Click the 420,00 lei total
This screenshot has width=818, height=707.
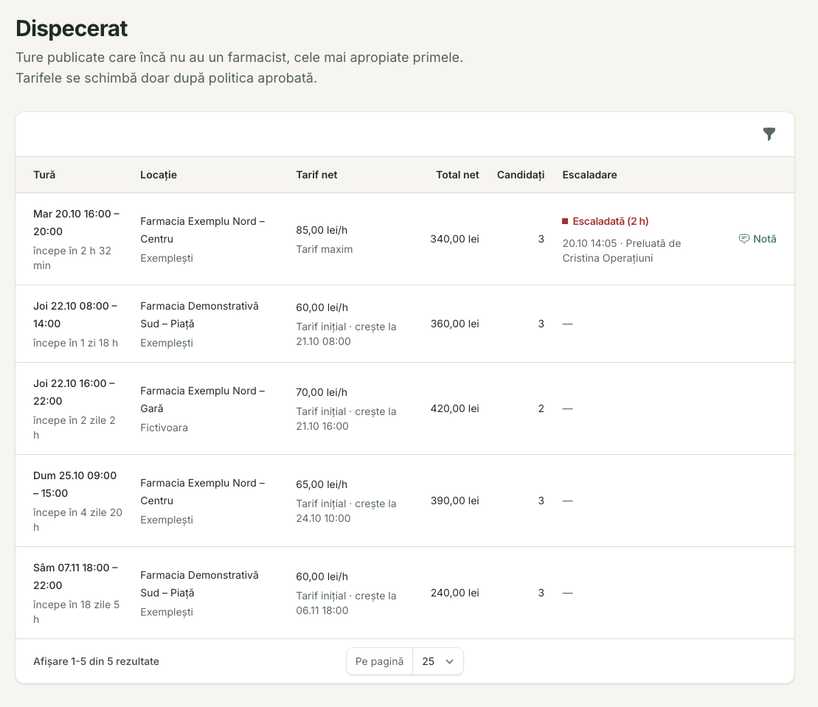point(454,408)
